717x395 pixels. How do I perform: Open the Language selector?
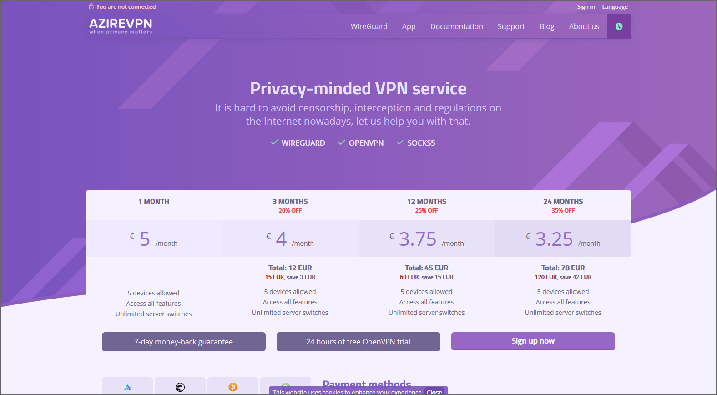615,7
